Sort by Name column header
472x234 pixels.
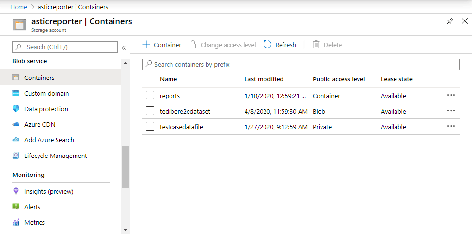point(168,79)
